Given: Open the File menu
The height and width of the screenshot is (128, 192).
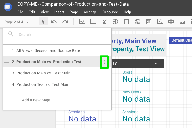Looking at the screenshot, I should point(20,12).
